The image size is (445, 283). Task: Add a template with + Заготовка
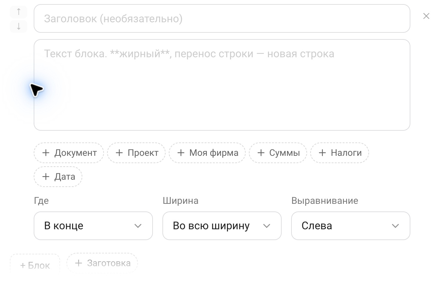102,263
